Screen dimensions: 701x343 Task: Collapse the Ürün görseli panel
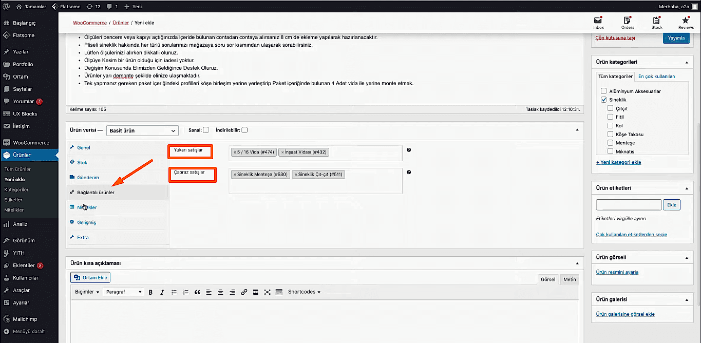tap(687, 257)
